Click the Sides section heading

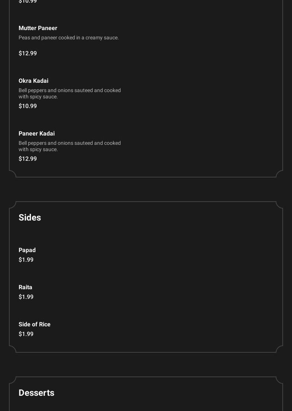click(30, 218)
